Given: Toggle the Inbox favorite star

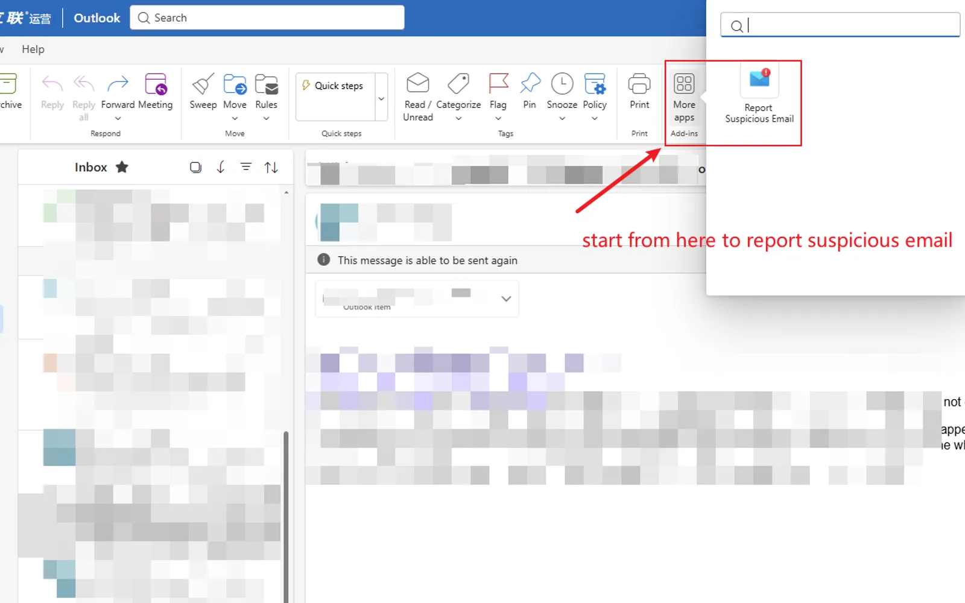Looking at the screenshot, I should click(122, 167).
